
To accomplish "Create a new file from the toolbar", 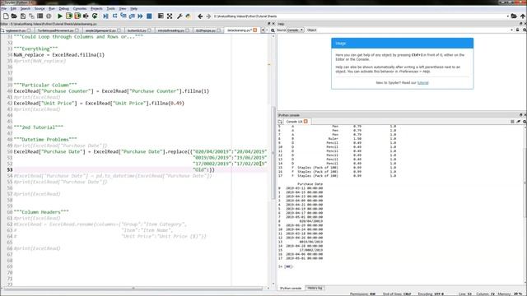I will coord(6,16).
